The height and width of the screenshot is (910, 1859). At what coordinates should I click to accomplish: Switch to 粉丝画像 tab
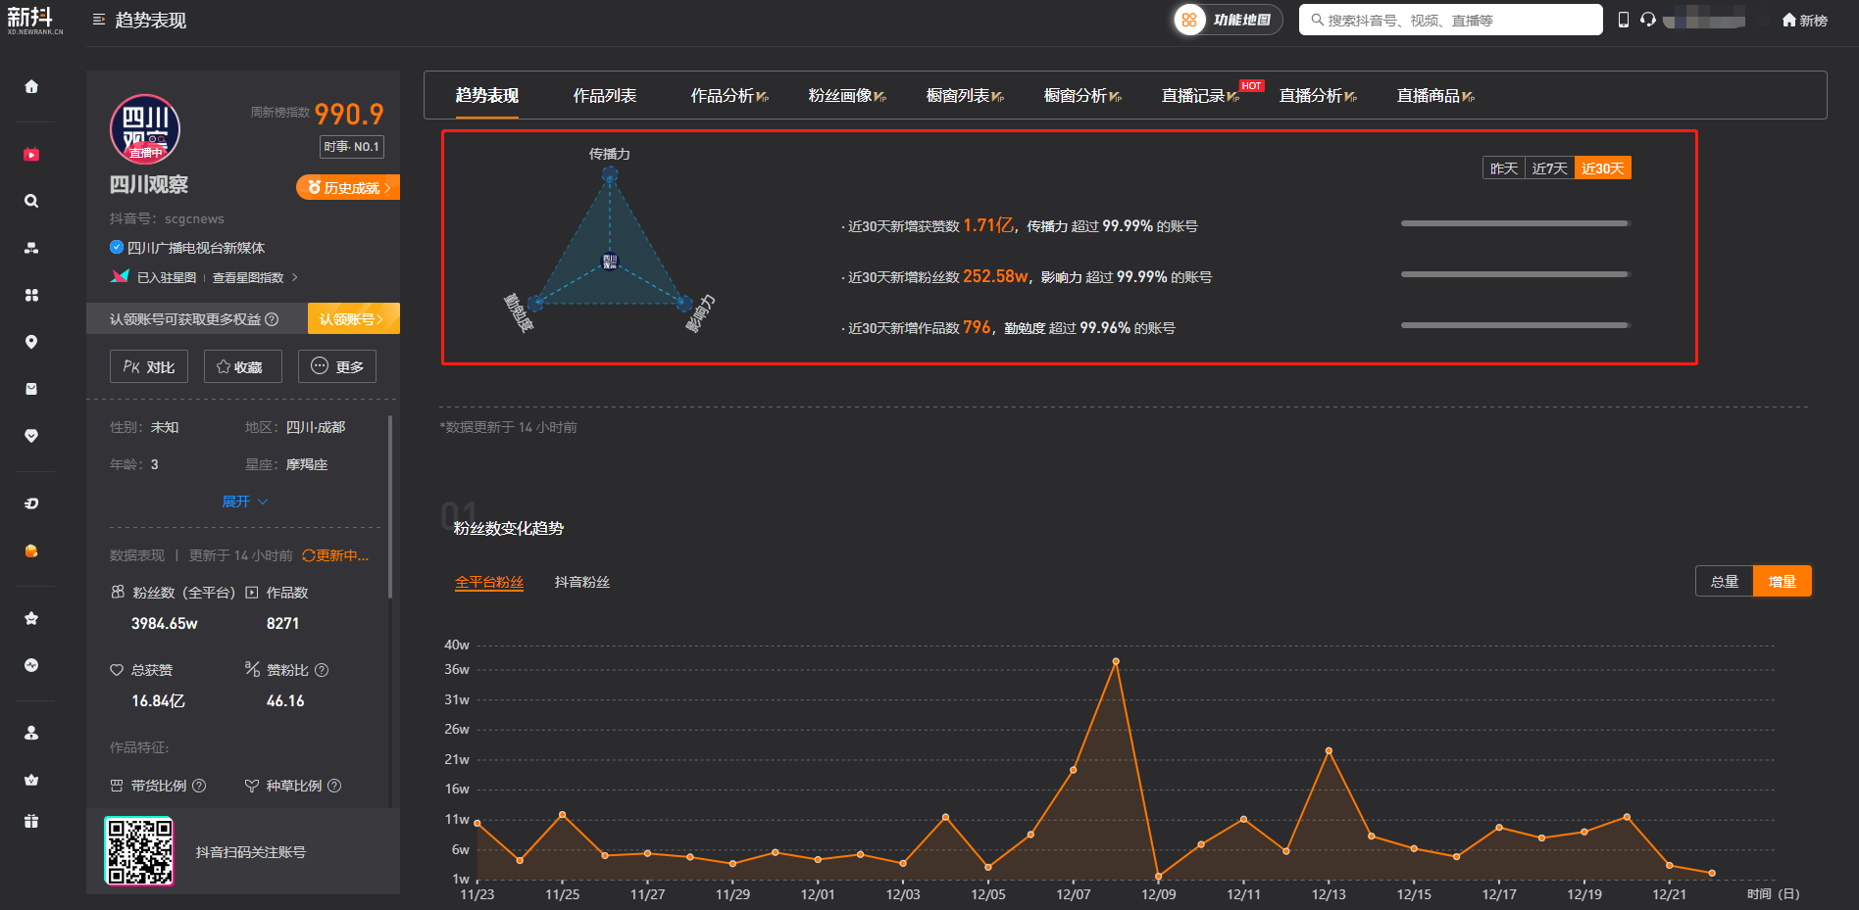(847, 96)
